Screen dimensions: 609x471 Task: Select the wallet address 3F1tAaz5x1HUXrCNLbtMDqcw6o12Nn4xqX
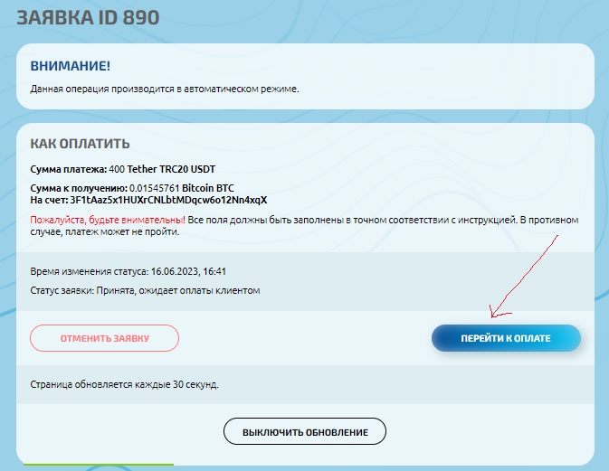click(168, 200)
